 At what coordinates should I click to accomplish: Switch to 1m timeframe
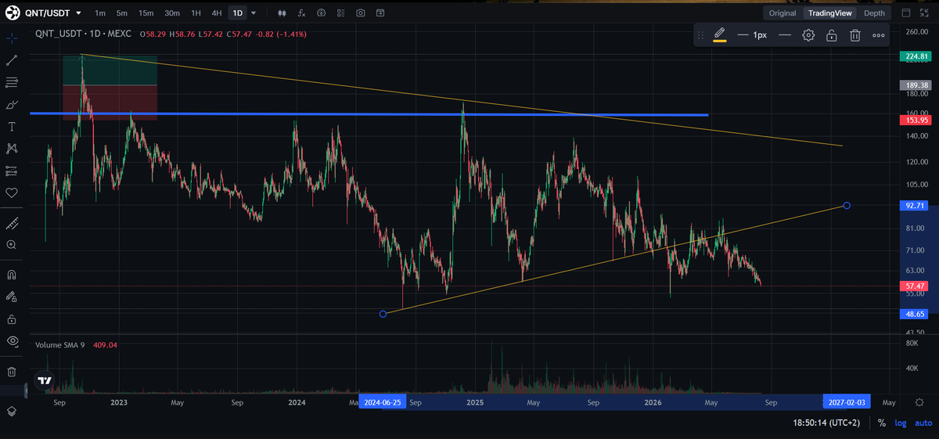point(100,13)
